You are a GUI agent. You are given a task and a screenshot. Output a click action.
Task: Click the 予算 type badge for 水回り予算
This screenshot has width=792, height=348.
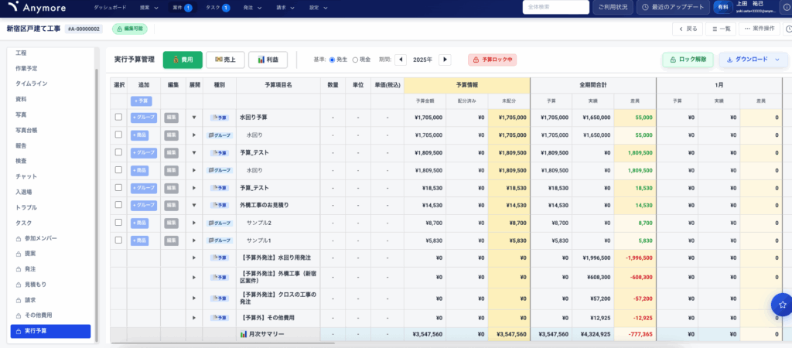click(219, 118)
